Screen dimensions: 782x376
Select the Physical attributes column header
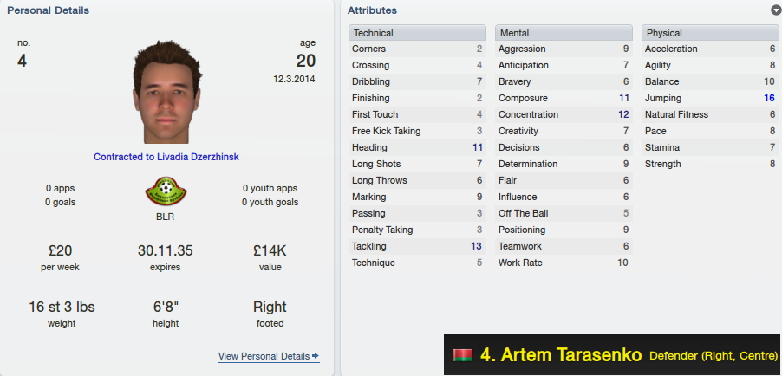(710, 33)
